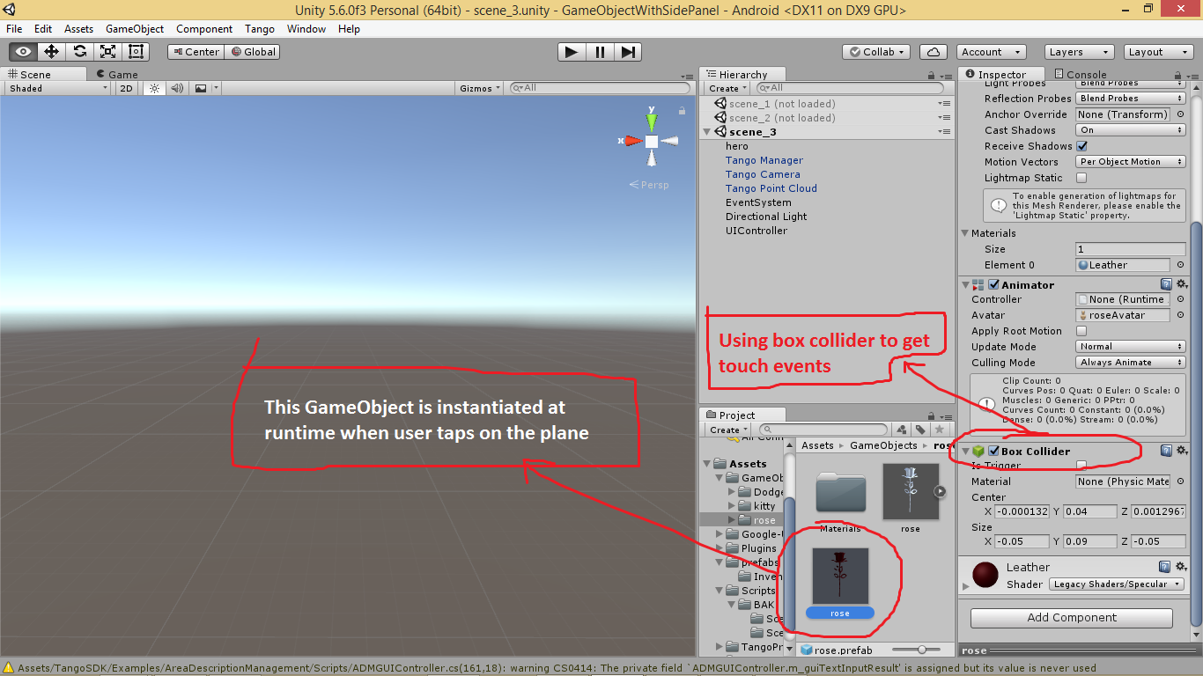The height and width of the screenshot is (676, 1203).
Task: Select the rose prefab thumbnail
Action: [840, 576]
